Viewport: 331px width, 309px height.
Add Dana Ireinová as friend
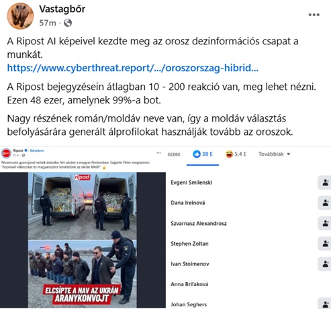tap(325, 203)
